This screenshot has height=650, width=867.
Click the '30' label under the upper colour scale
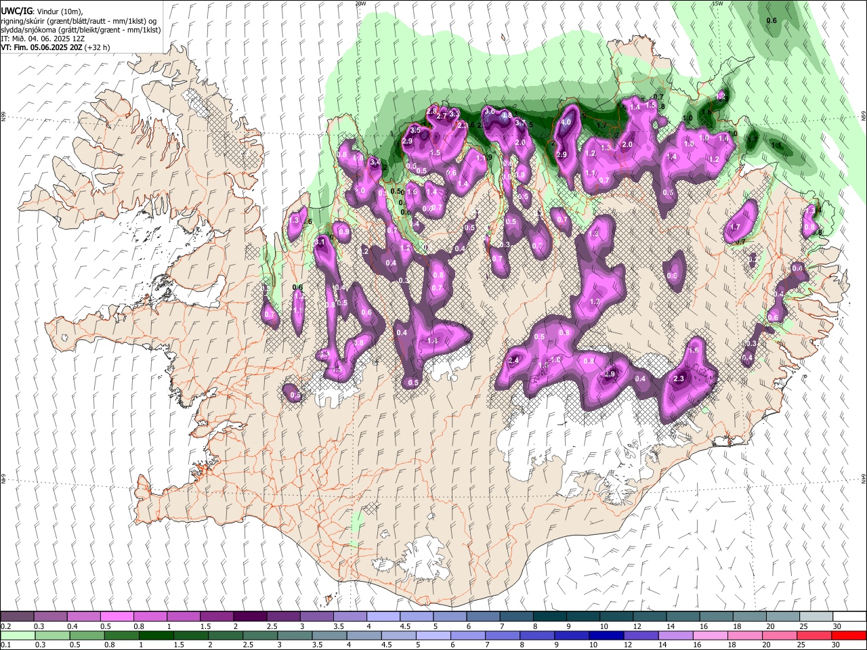[837, 626]
